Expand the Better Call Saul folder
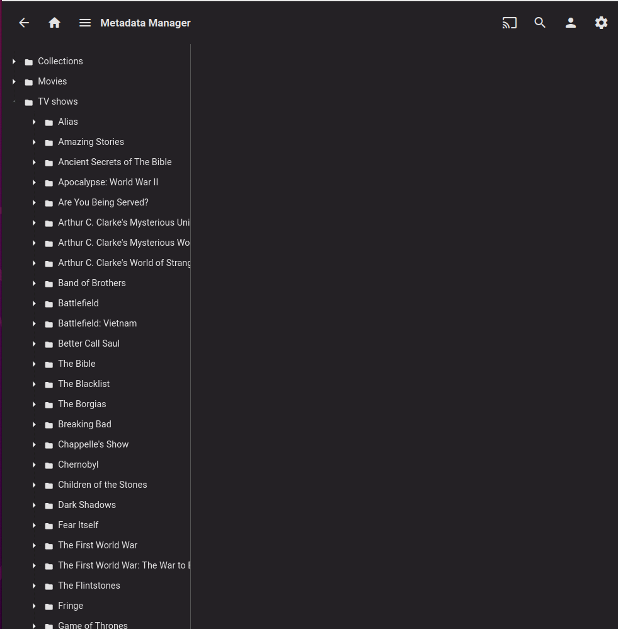 pyautogui.click(x=34, y=343)
